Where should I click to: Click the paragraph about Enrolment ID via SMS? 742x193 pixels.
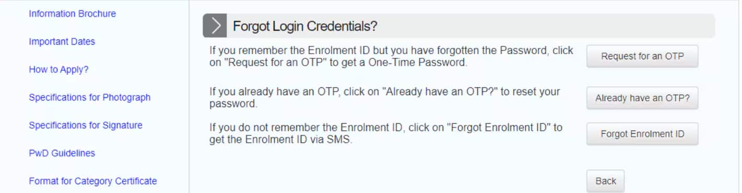click(x=386, y=133)
